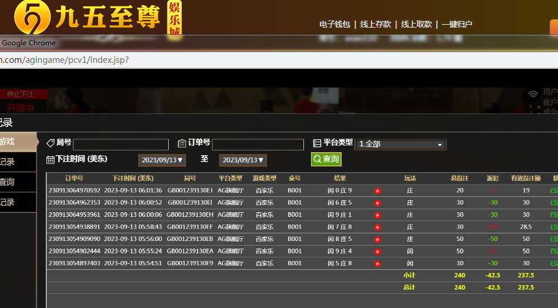This screenshot has height=308, width=558.
Task: Click the 总投注 column header
Action: coord(460,178)
